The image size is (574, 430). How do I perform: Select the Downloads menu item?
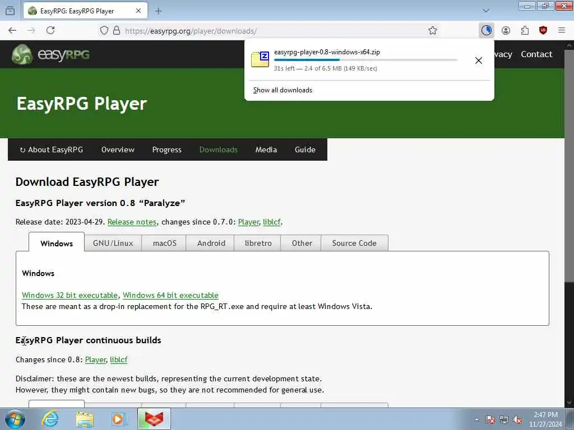219,149
